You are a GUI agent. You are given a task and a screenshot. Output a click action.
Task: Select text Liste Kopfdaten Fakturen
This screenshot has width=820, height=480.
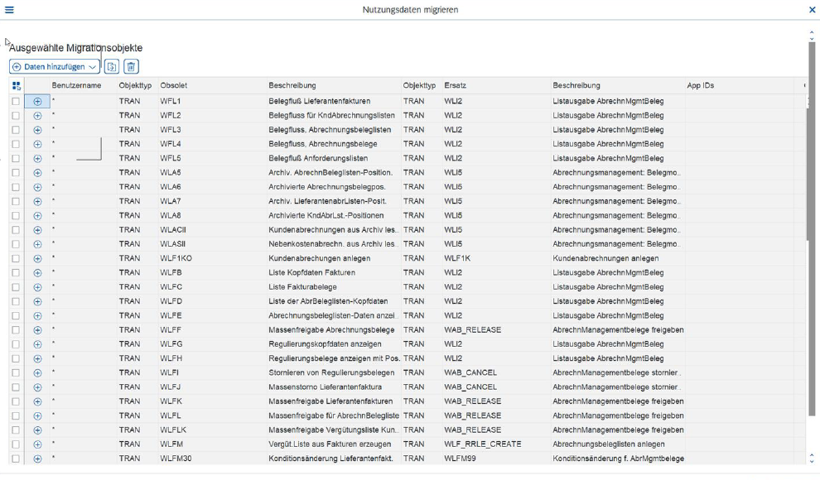tap(311, 272)
